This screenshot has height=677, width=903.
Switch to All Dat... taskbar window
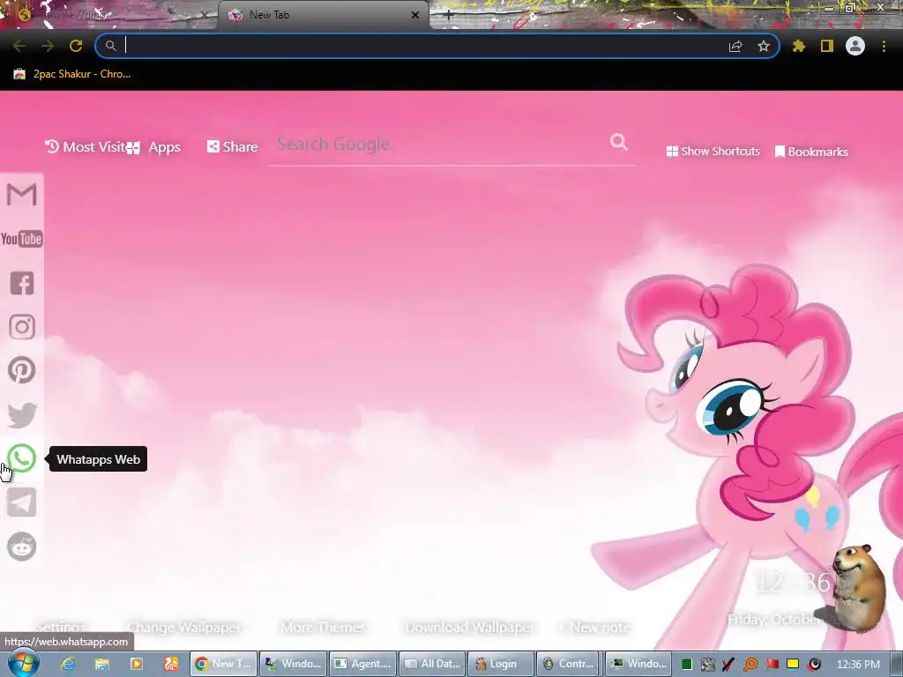(x=432, y=664)
